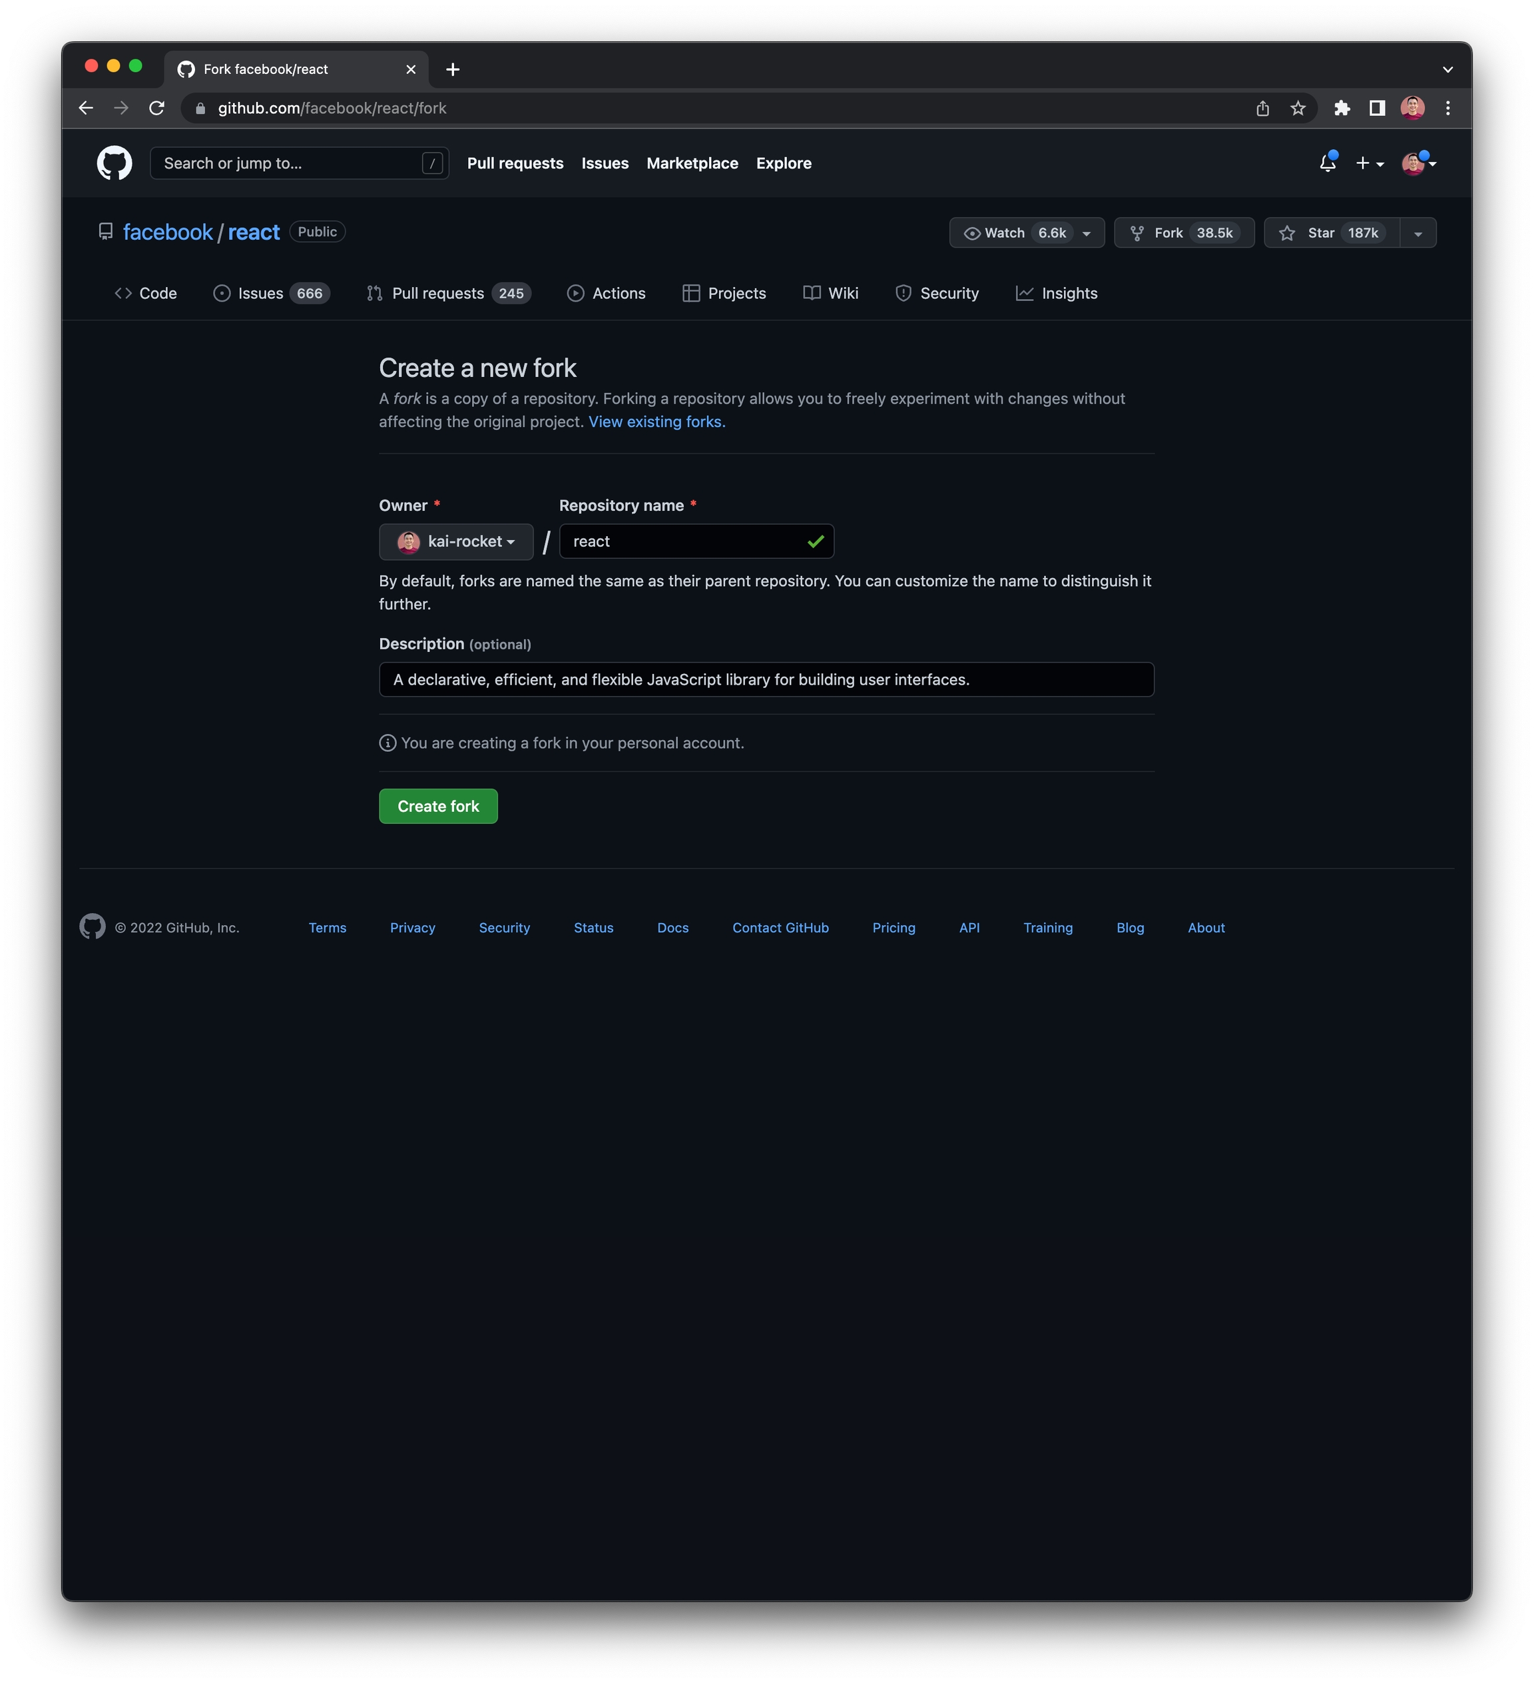1534x1683 pixels.
Task: Open Chrome three-dot menu
Action: coord(1448,109)
